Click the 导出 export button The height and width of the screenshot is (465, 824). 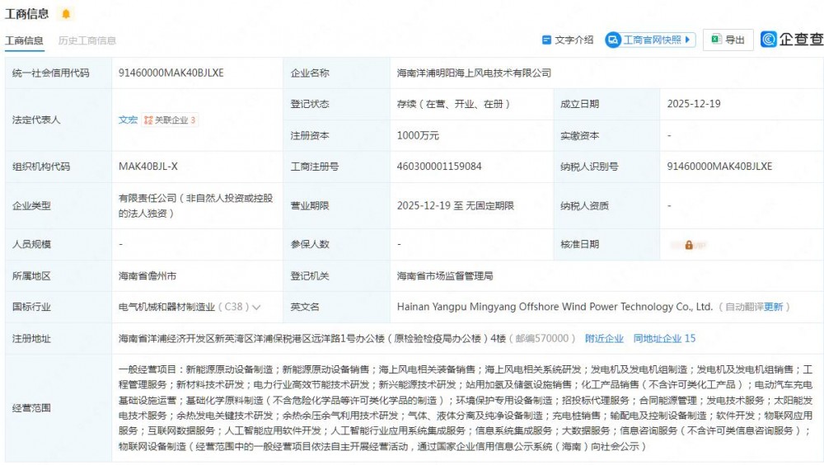[x=728, y=40]
